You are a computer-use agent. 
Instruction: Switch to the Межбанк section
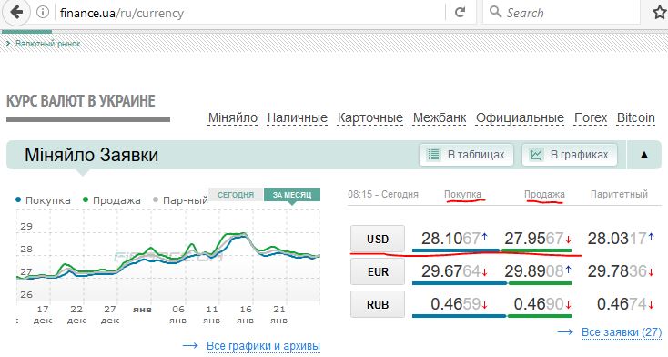(x=440, y=117)
